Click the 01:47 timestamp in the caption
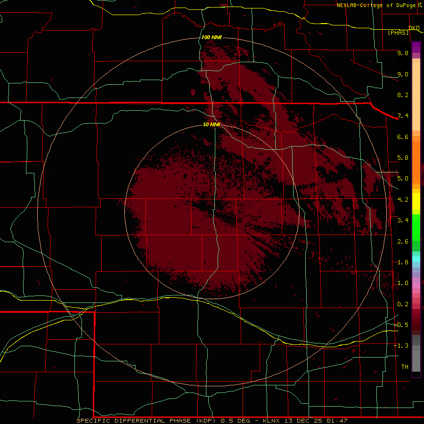The width and height of the screenshot is (424, 424). point(337,421)
